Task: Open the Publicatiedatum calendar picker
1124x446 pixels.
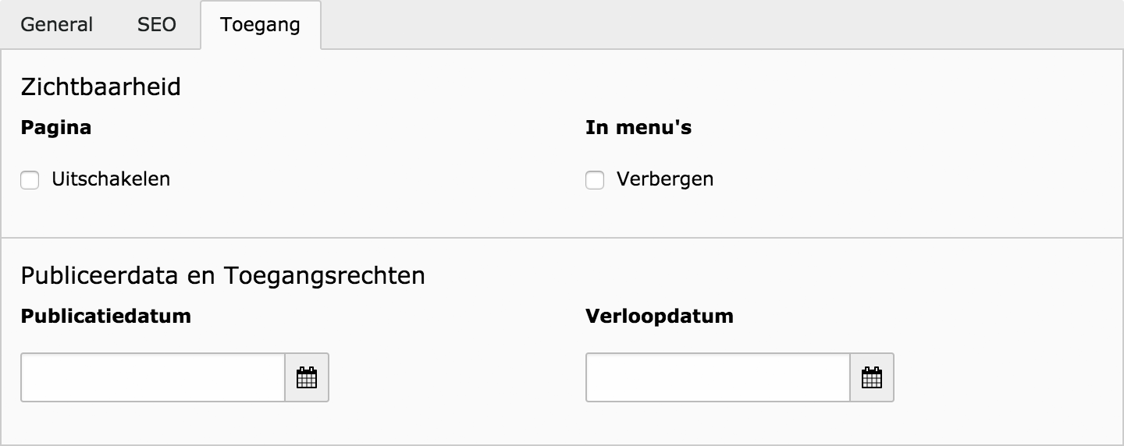Action: 307,378
